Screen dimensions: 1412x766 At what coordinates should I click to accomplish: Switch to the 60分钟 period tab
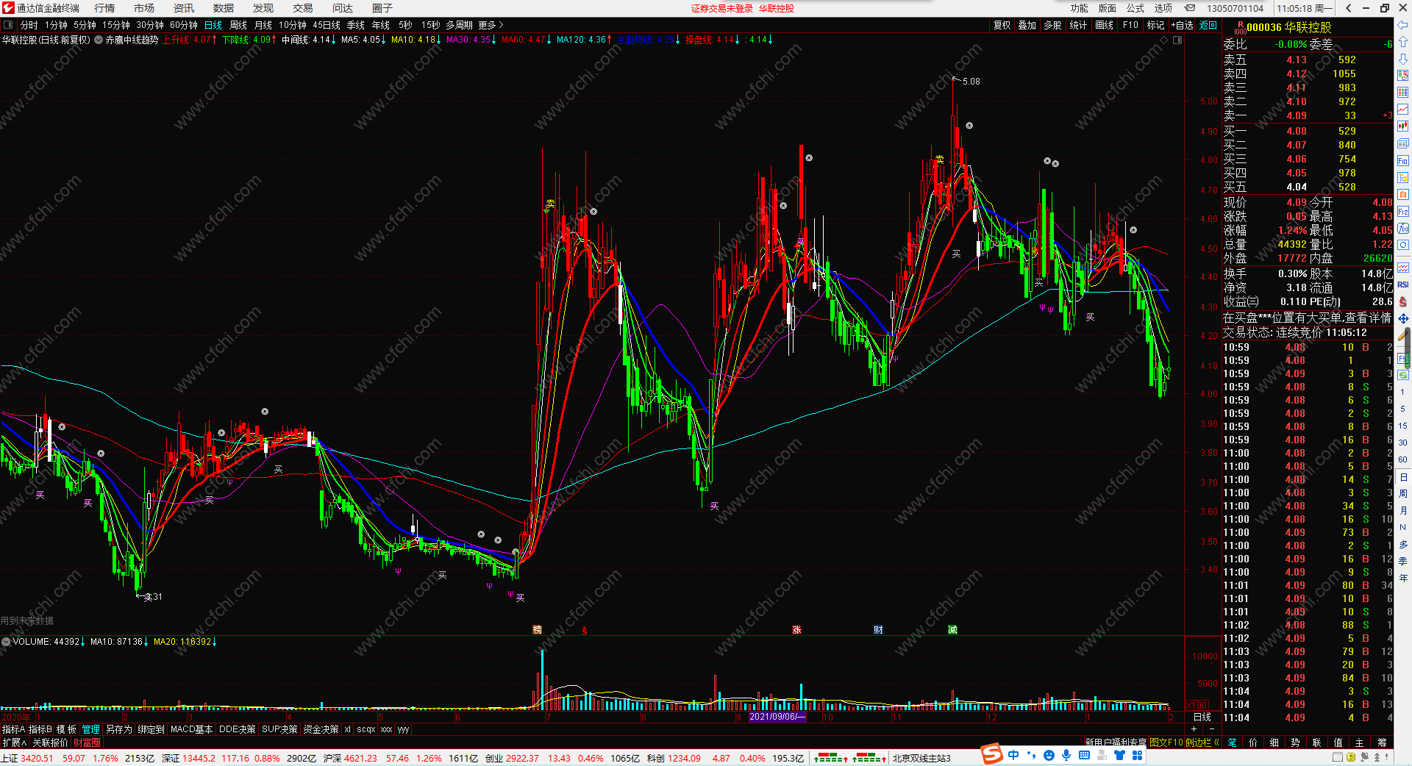184,25
